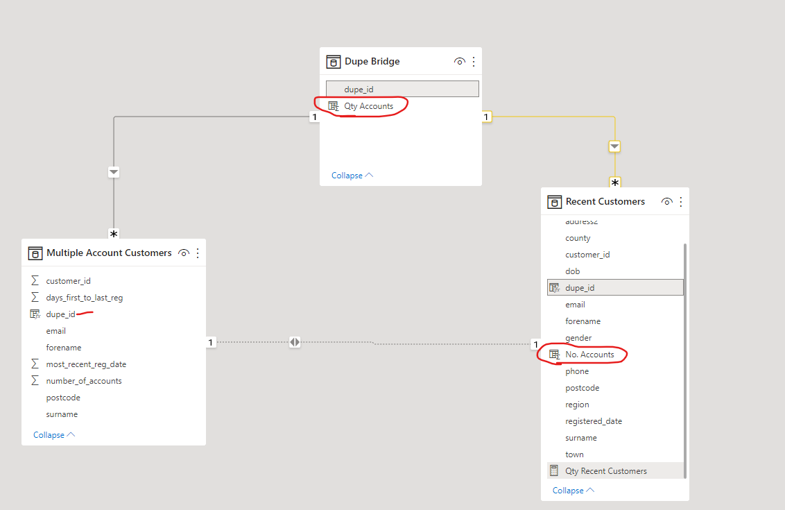Click the Dupe Bridge table icon
This screenshot has width=785, height=510.
point(334,62)
